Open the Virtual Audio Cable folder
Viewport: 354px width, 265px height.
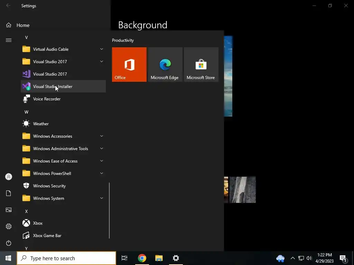[x=63, y=49]
